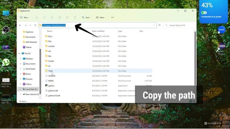Open This PC desktop icon
This screenshot has width=230, height=129.
coord(6,15)
